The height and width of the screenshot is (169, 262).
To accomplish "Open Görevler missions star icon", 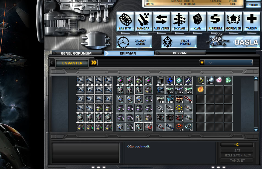I will point(234,21).
